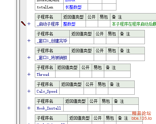The height and width of the screenshot is (124, 156).
Task: Toggle 易包 cell for _启动子程序
Action: click(104, 24)
